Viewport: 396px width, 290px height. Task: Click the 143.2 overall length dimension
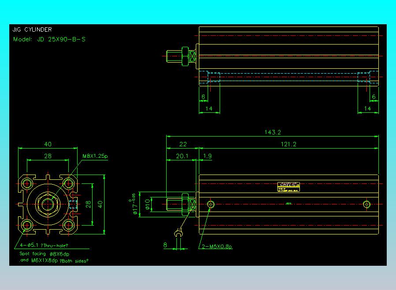273,132
